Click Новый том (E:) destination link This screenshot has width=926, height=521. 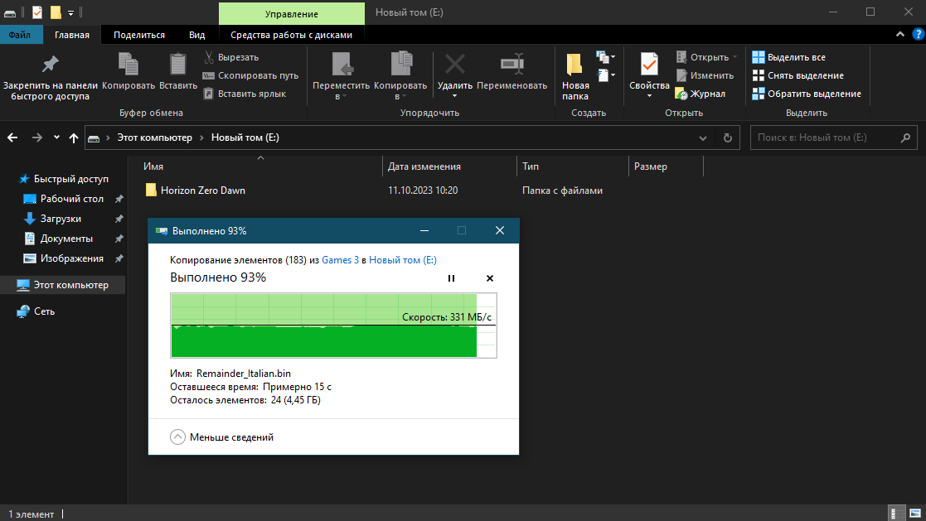[403, 260]
